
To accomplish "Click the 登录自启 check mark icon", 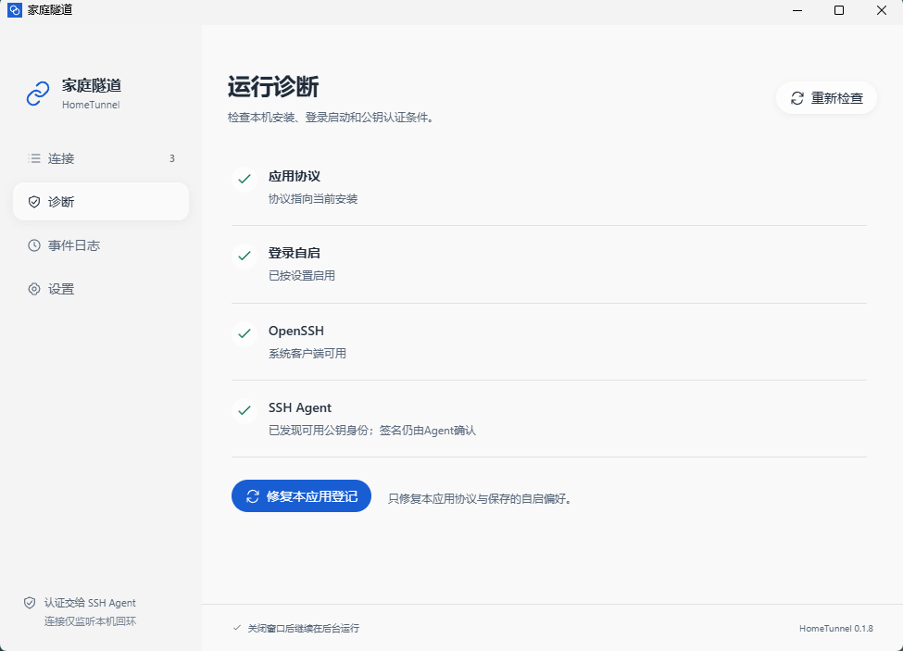I will tap(245, 256).
